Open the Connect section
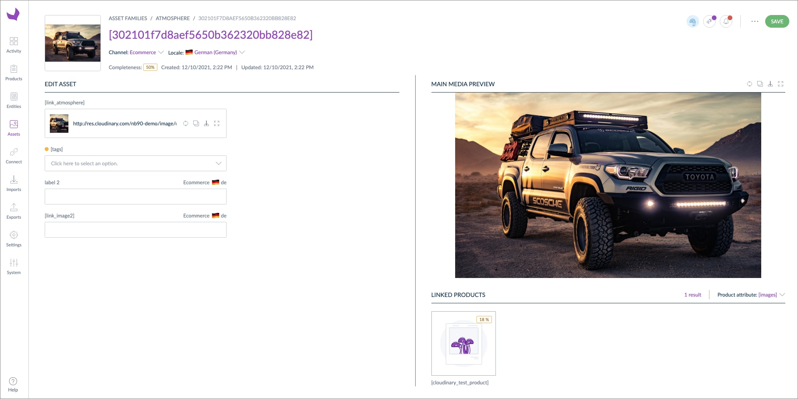 point(14,156)
